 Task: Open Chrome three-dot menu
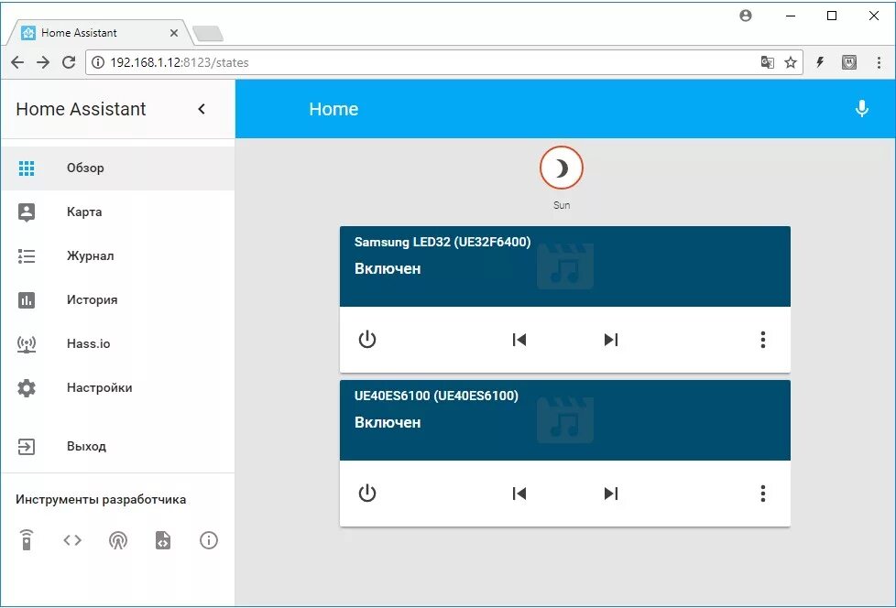[x=879, y=62]
